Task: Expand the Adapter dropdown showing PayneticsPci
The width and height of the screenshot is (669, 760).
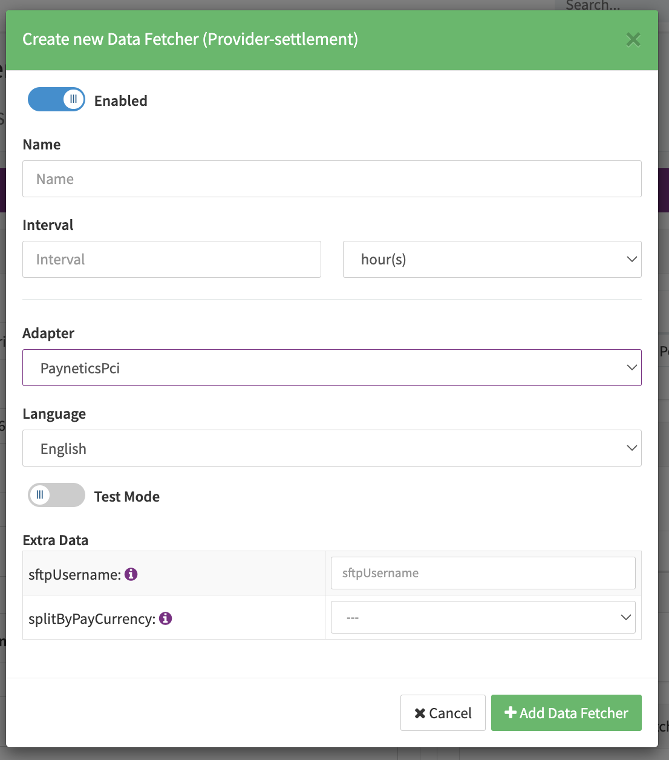Action: pyautogui.click(x=331, y=368)
